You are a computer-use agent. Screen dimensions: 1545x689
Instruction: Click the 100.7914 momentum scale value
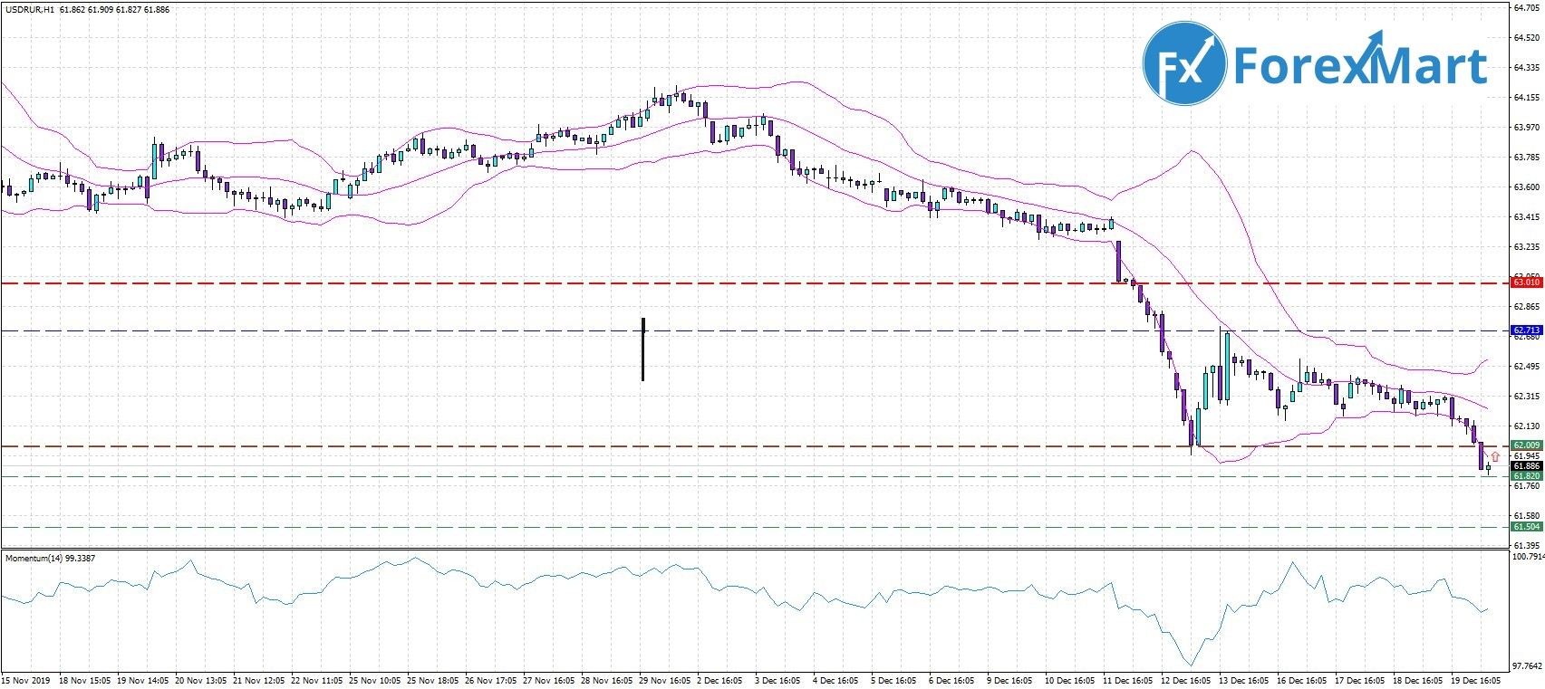click(x=1528, y=557)
